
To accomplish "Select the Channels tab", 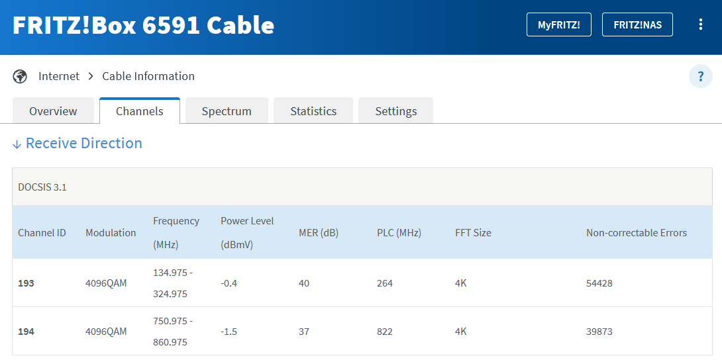I will point(139,111).
